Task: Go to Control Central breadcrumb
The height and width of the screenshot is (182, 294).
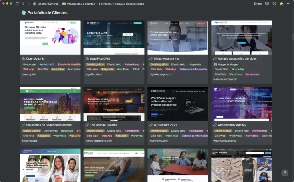Action: coord(48,4)
